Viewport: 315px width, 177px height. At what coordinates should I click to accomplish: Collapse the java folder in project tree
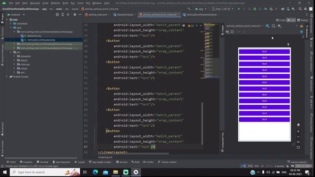click(x=11, y=28)
